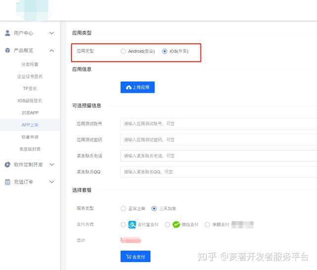
Task: Click the 用户中心 menu label
Action: pos(23,33)
